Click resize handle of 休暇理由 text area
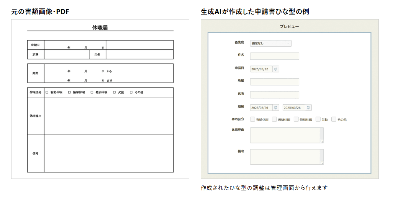The height and width of the screenshot is (203, 393). pyautogui.click(x=322, y=142)
